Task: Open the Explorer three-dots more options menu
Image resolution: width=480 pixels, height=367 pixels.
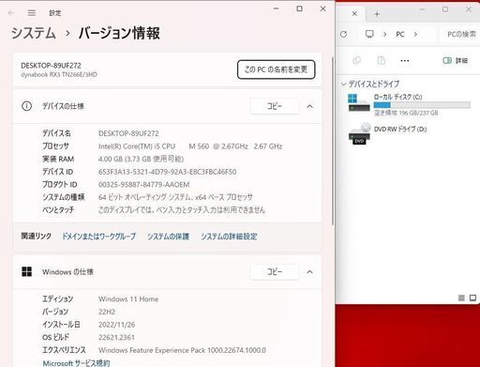Action: pyautogui.click(x=405, y=61)
